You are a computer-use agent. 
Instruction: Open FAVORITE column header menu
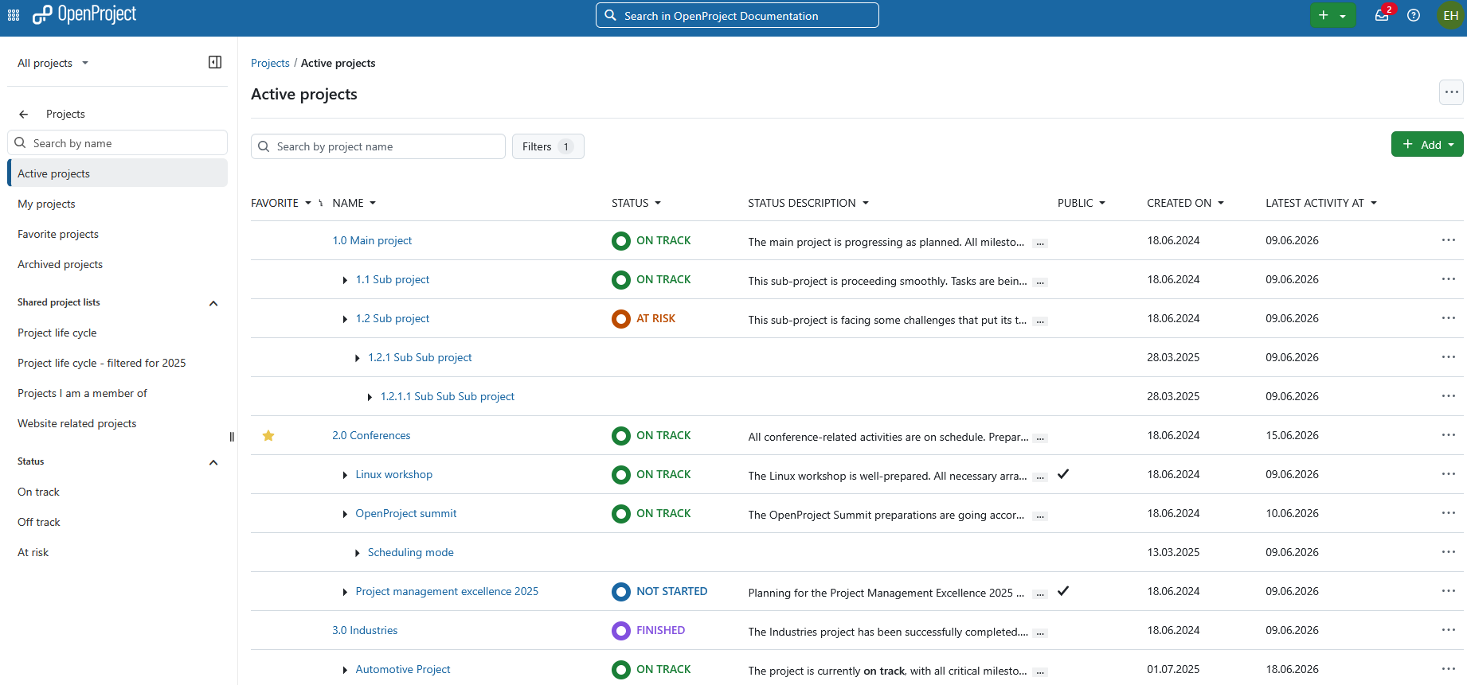click(x=281, y=203)
